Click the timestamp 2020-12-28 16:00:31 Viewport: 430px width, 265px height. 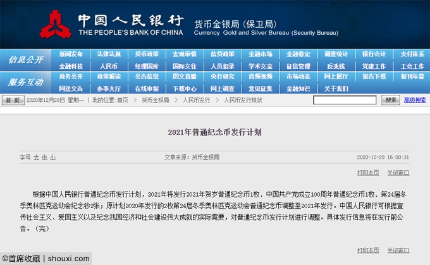tap(383, 157)
